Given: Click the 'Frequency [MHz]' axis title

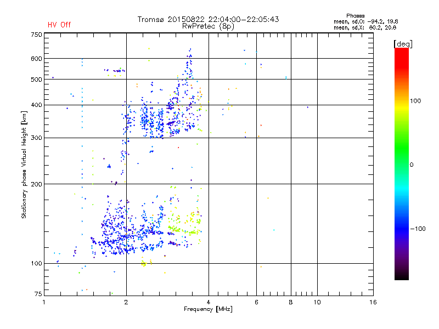Looking at the screenshot, I should tap(208, 309).
